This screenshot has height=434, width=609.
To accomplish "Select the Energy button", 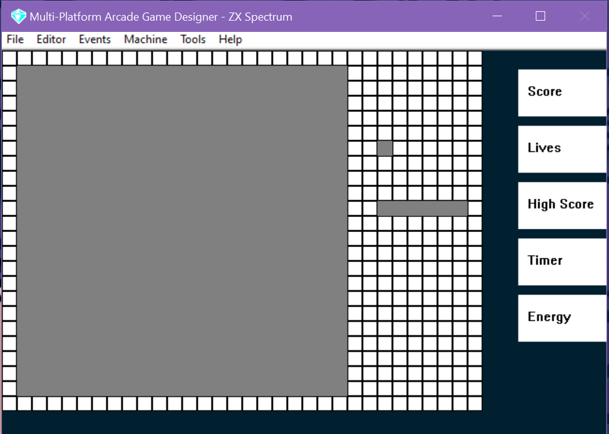I will click(x=562, y=318).
